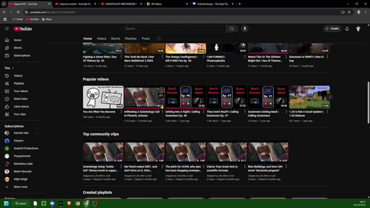
Task: Click the browser address bar
Action: coord(182,12)
